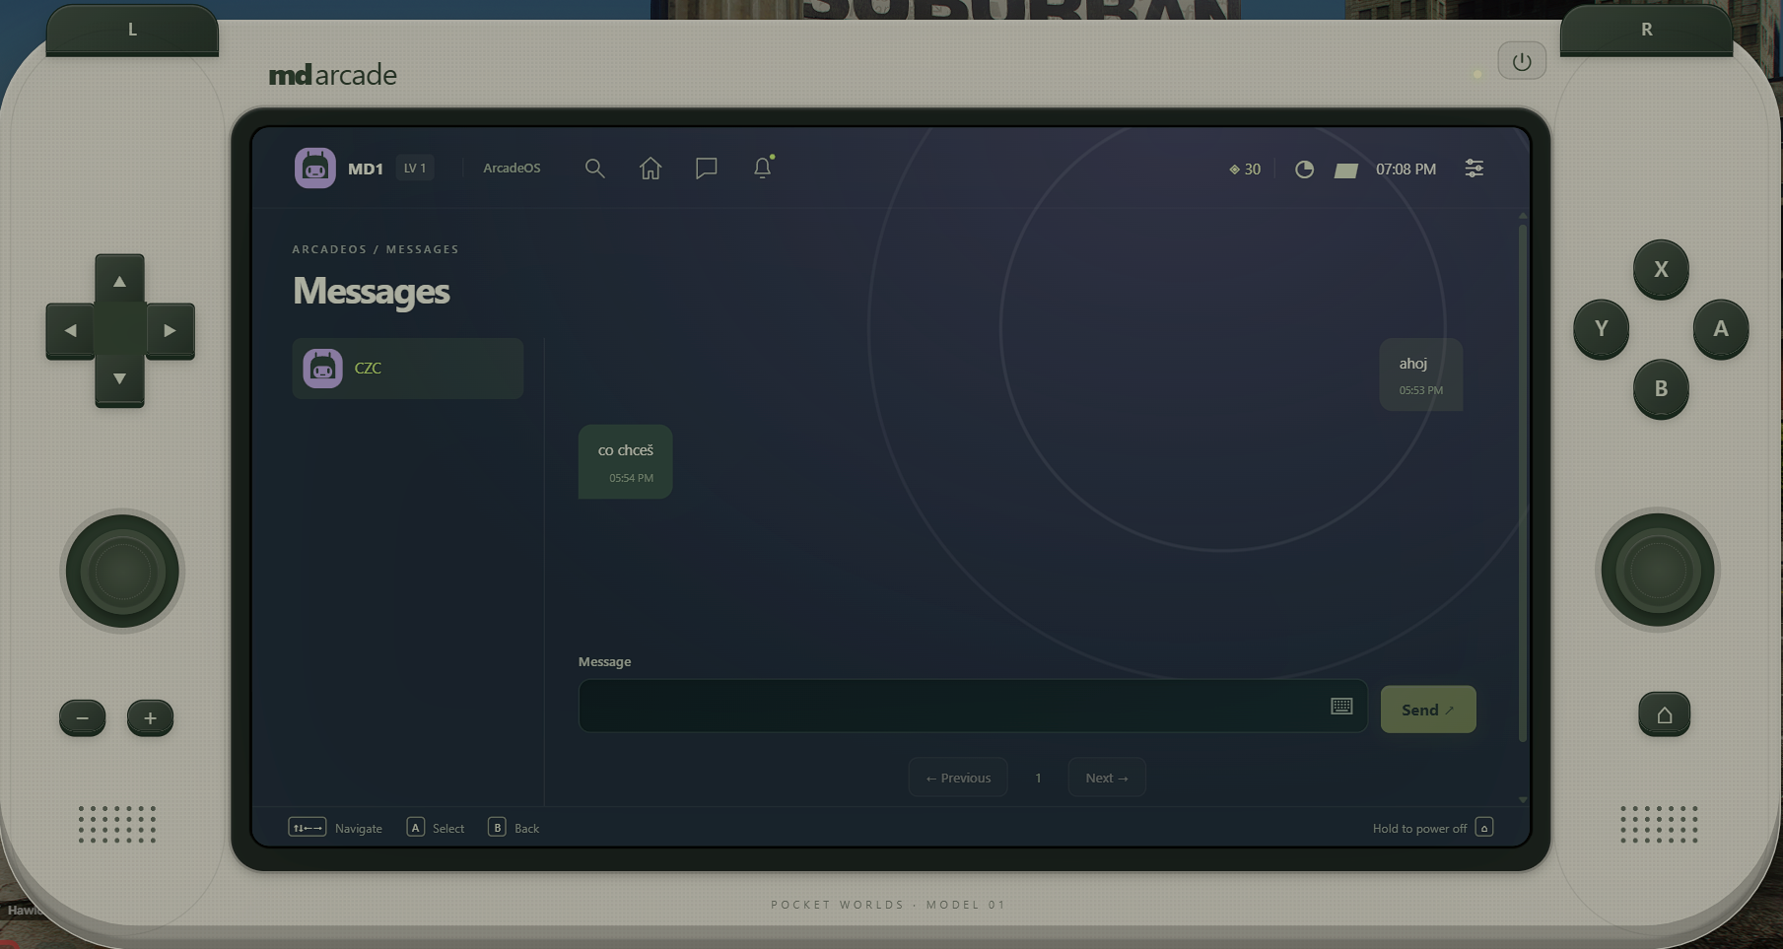Click the D-pad up arrow
Image resolution: width=1783 pixels, height=949 pixels.
(x=119, y=282)
